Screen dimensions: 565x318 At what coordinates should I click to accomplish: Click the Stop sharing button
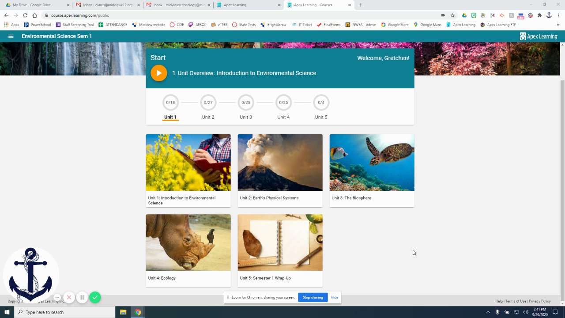pyautogui.click(x=313, y=297)
